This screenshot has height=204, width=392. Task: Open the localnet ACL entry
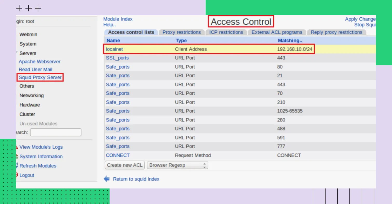tap(114, 49)
